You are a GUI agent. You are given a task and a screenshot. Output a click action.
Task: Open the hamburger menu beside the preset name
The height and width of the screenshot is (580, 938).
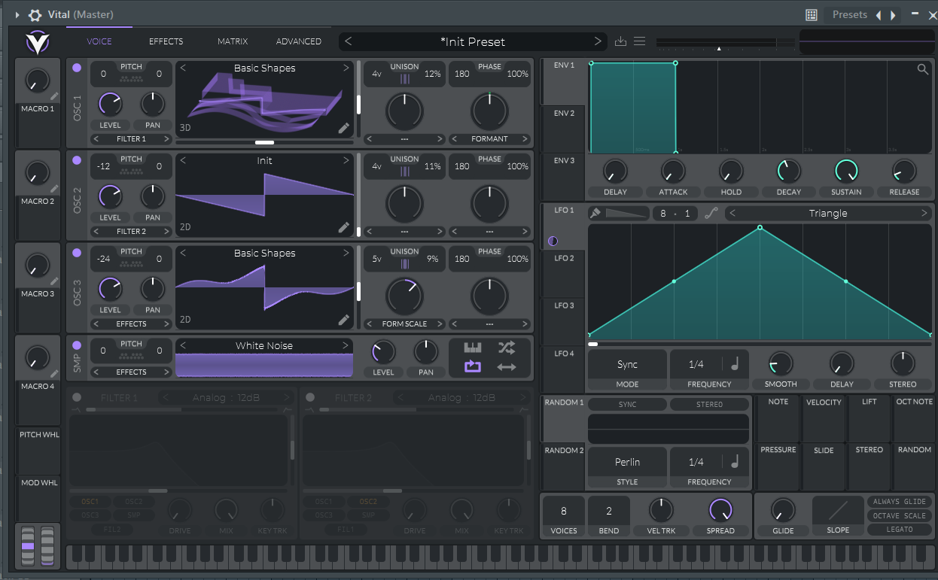pyautogui.click(x=639, y=41)
